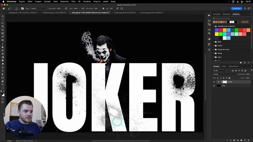Open the Camada menu
Viewport: 253px width, 142px height.
[47, 2]
